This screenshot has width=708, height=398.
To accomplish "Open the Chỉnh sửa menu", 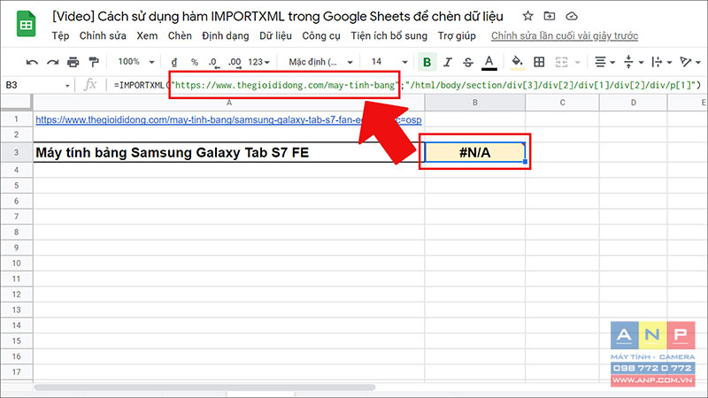I will coord(103,35).
